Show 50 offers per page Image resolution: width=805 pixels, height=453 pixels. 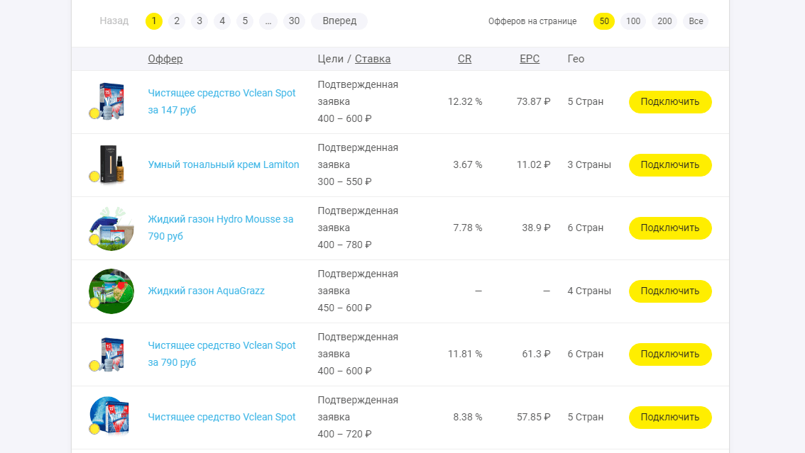click(603, 21)
